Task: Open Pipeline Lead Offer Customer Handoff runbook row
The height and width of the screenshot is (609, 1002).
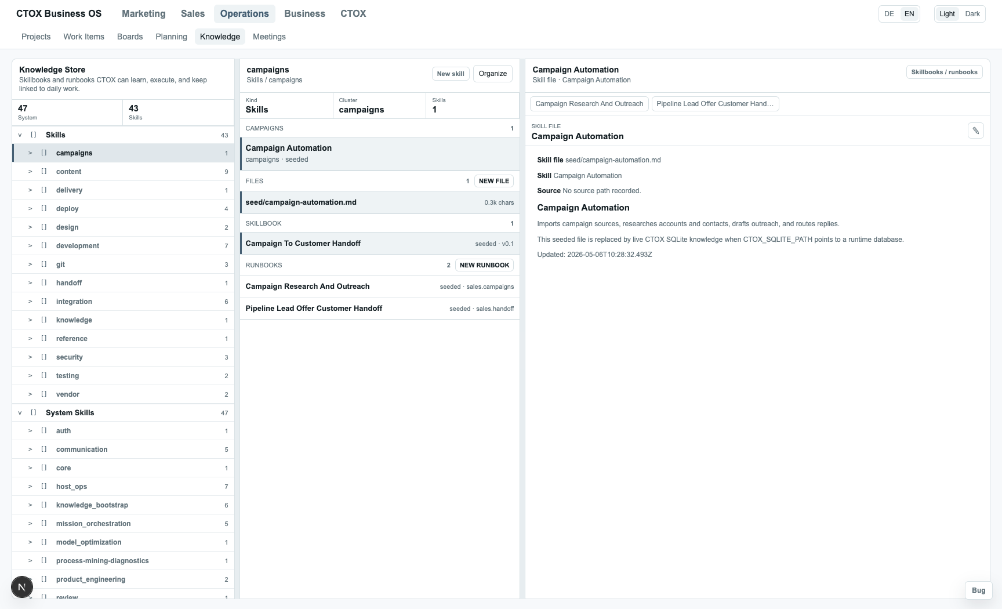Action: [380, 309]
